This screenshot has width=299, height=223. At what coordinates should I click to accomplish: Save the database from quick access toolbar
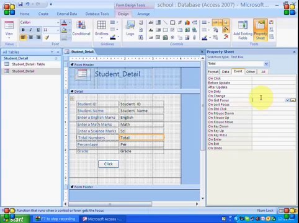(20, 4)
